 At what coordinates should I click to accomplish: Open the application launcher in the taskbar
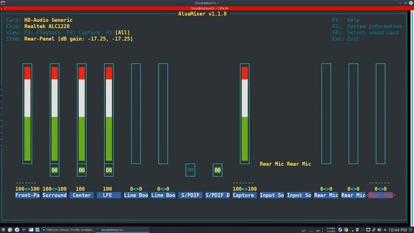click(x=3, y=230)
